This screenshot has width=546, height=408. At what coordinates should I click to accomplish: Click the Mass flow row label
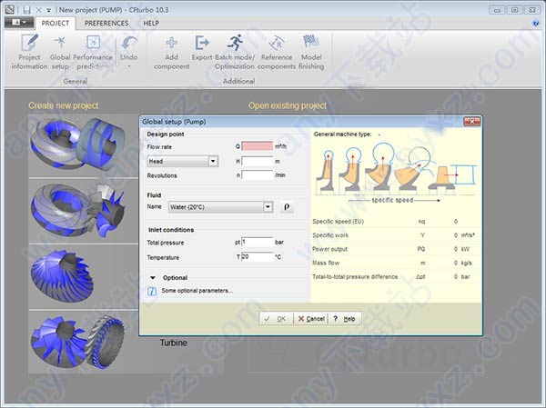coord(326,263)
